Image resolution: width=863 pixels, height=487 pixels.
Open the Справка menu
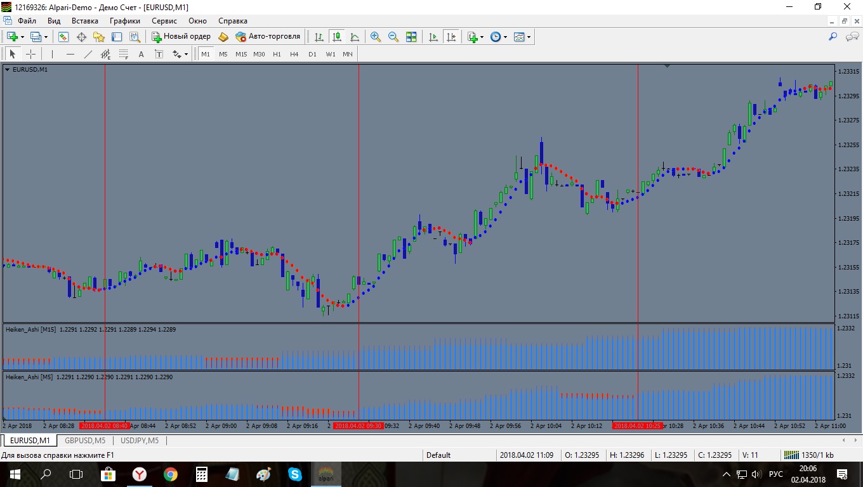tap(233, 21)
